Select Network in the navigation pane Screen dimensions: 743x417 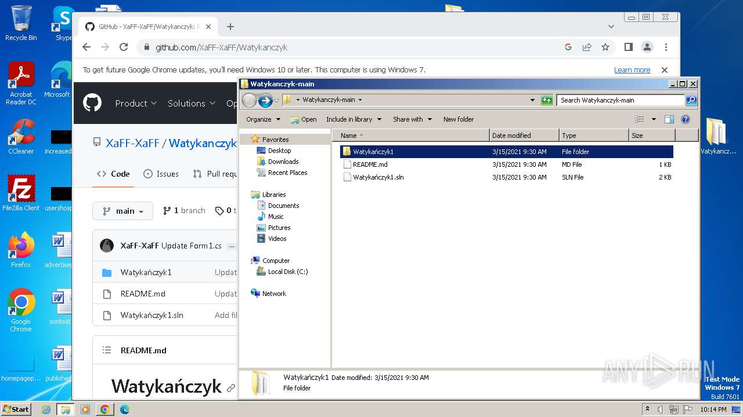274,294
